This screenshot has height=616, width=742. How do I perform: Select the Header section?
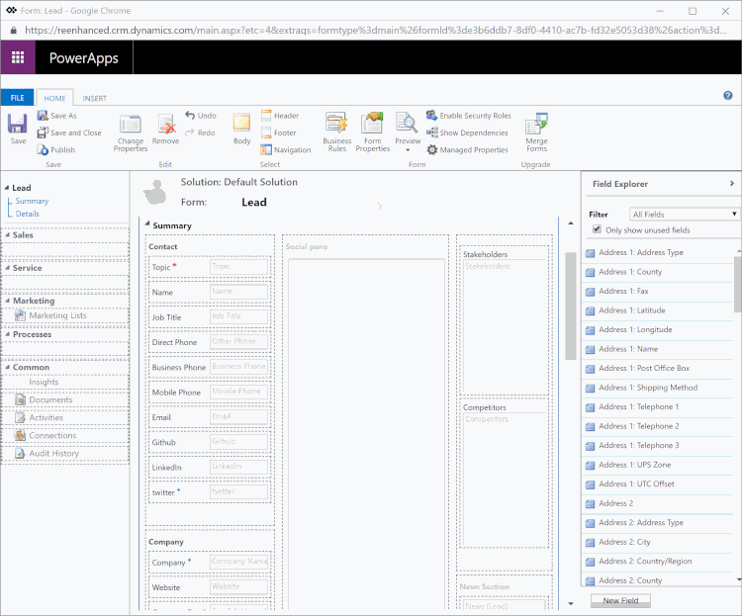[280, 116]
